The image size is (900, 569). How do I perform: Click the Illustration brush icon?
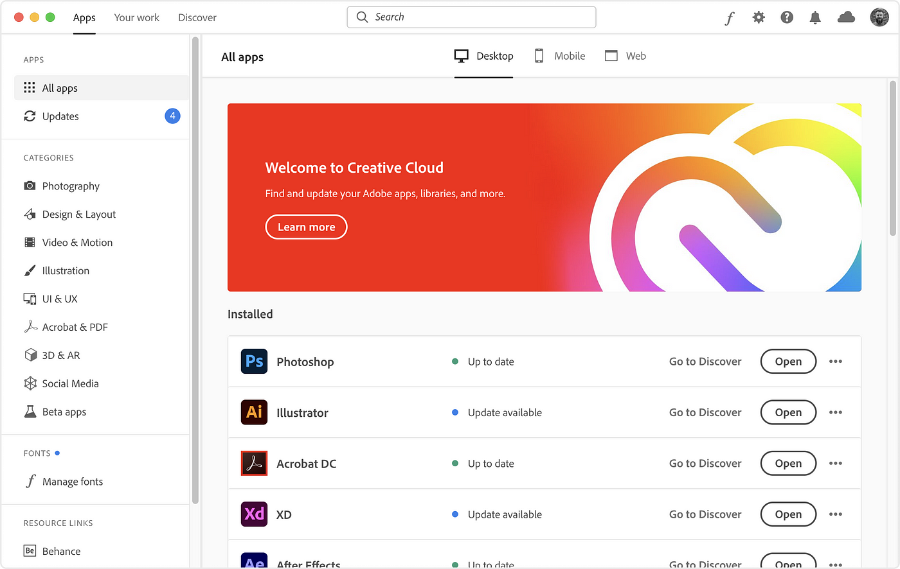pyautogui.click(x=30, y=270)
